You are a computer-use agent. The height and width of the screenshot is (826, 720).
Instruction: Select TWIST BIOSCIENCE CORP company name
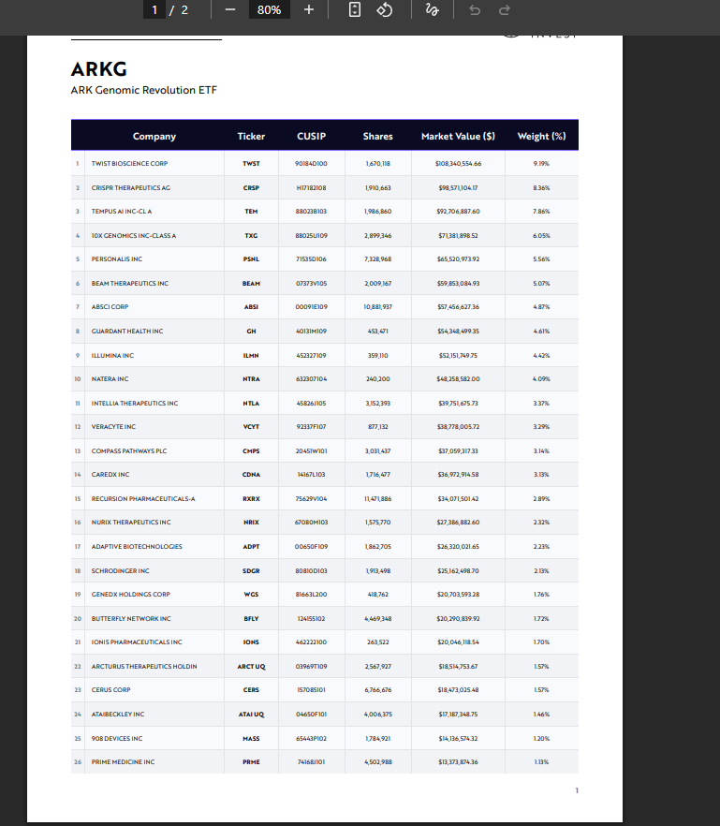coord(129,164)
